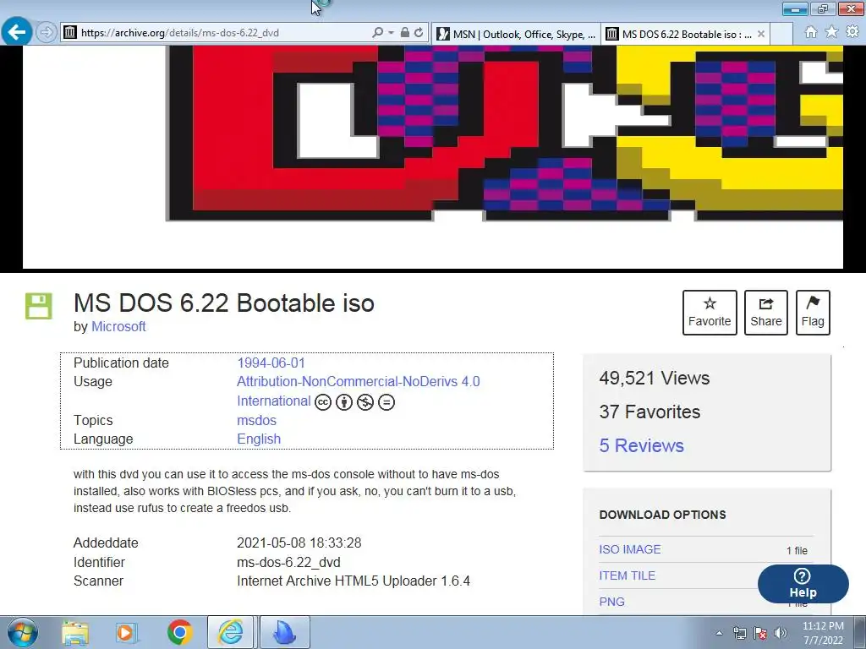Open the Attribution-NonCommercial-NoDerivs 4.0 license link
This screenshot has height=649, width=866.
[359, 382]
